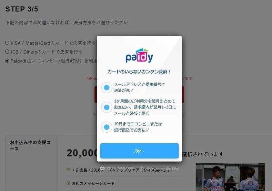The height and width of the screenshot is (191, 272).
Task: Click the red ※Paidy notice text
Action: click(x=91, y=78)
